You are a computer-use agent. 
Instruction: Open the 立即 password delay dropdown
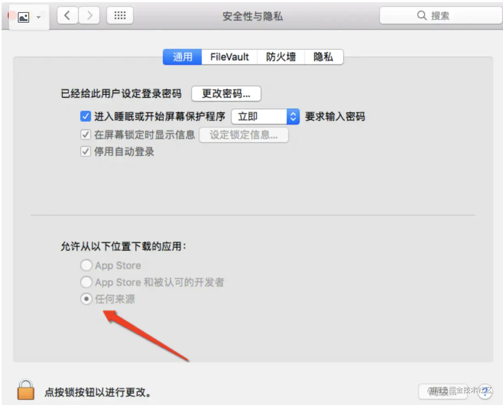click(265, 117)
